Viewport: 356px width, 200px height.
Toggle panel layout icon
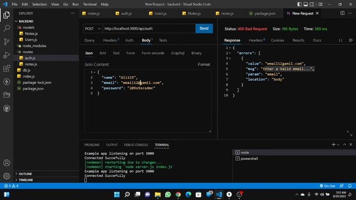click(x=305, y=4)
